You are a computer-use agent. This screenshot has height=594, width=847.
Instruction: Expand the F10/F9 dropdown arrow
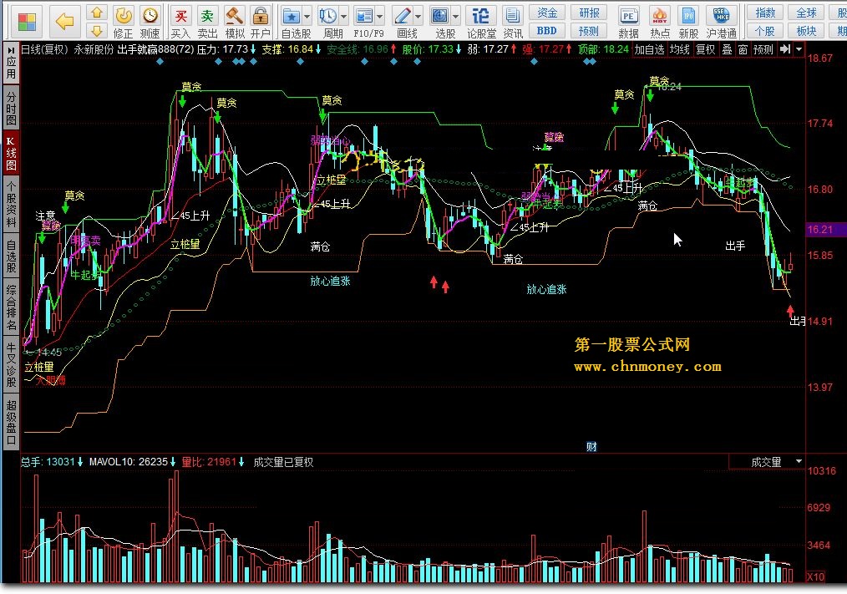coord(380,17)
